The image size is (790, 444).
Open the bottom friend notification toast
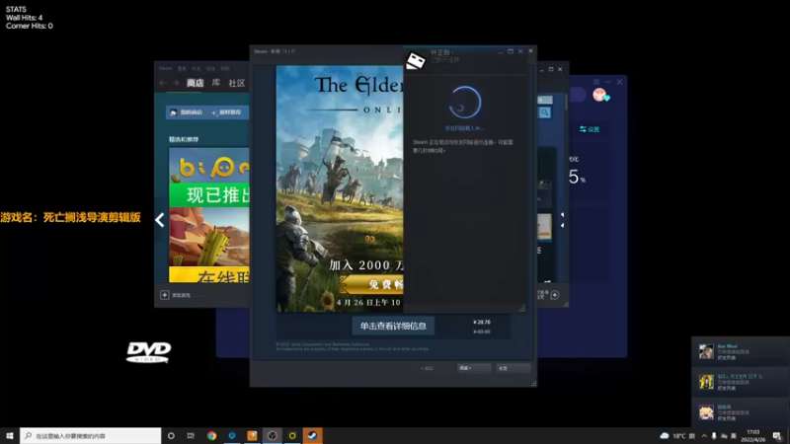(x=740, y=412)
